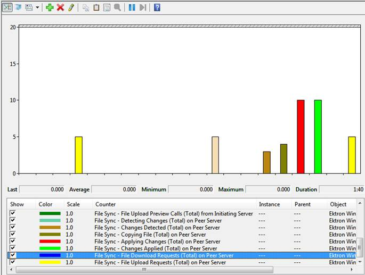Click the Average value field
This screenshot has height=275, width=365.
click(114, 189)
